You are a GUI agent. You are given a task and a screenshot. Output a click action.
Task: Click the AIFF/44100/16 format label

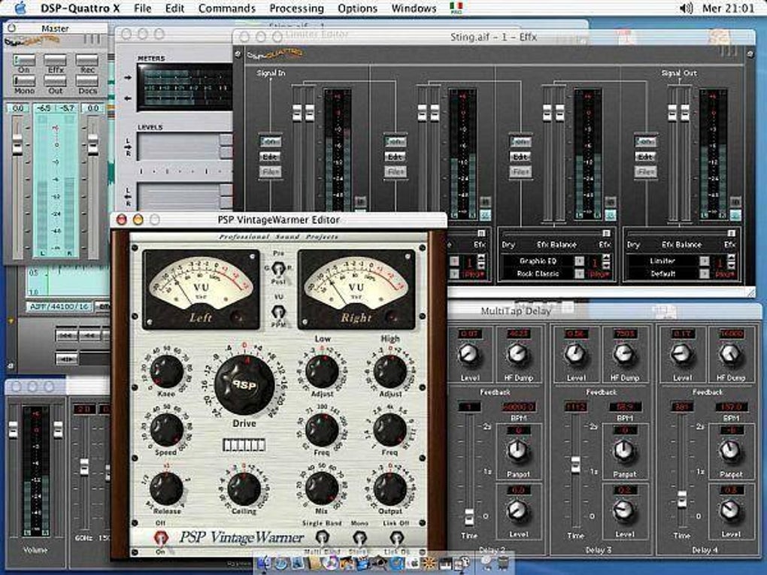coord(59,307)
